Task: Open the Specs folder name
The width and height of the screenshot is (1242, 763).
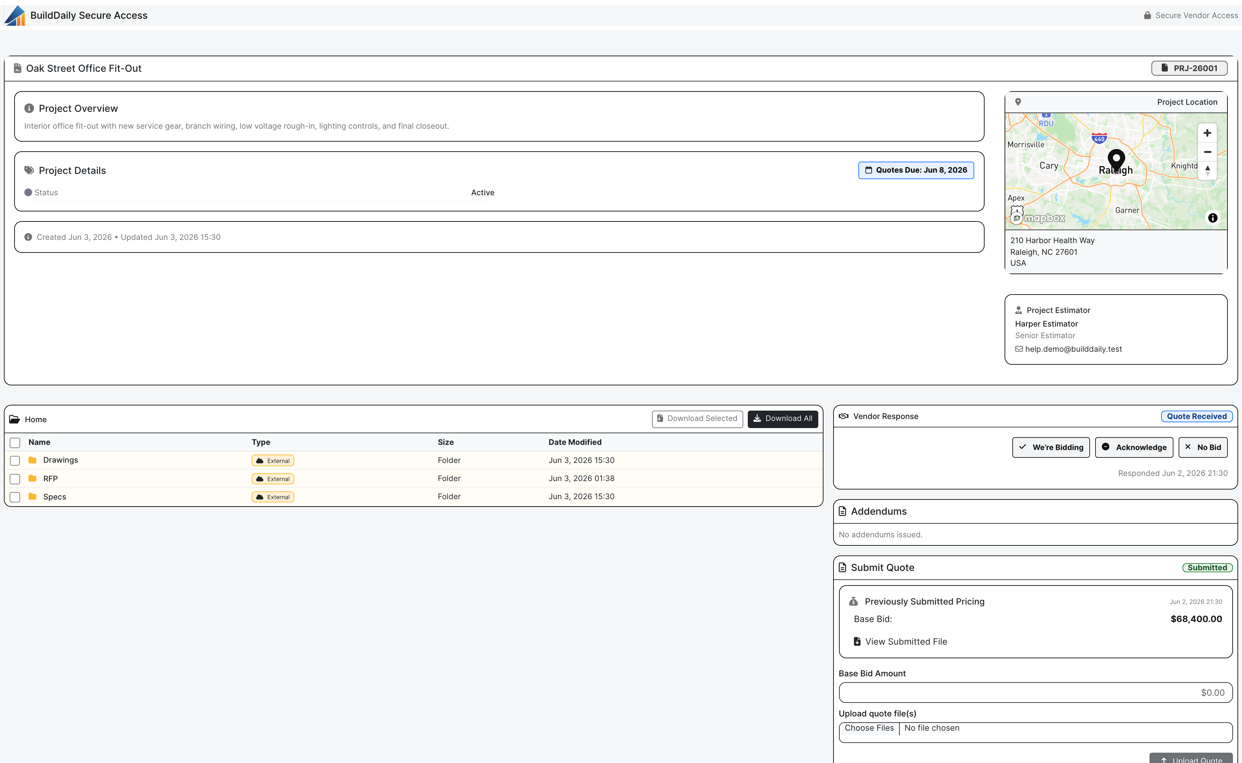Action: (55, 497)
